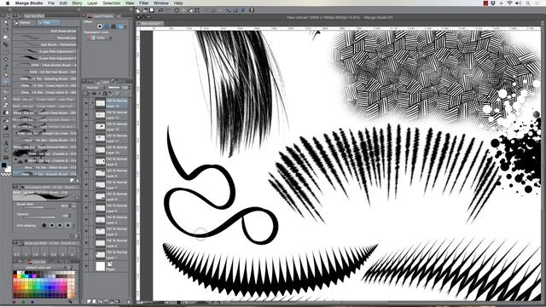Click the Delete layer trash icon
The width and height of the screenshot is (546, 307).
(x=128, y=301)
